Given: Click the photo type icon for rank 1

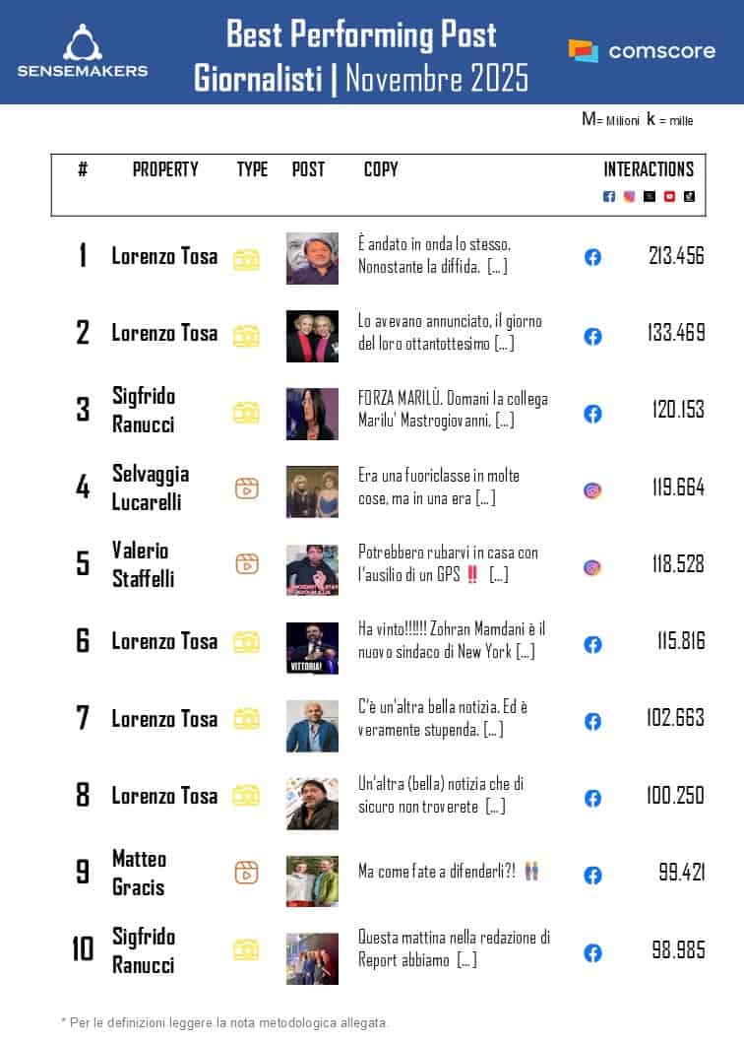Looking at the screenshot, I should coord(246,258).
